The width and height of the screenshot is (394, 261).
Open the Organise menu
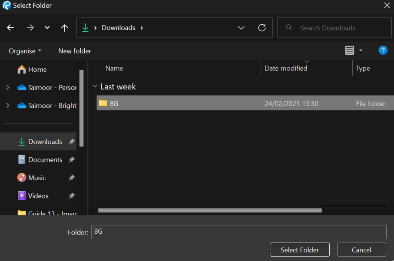(x=23, y=51)
